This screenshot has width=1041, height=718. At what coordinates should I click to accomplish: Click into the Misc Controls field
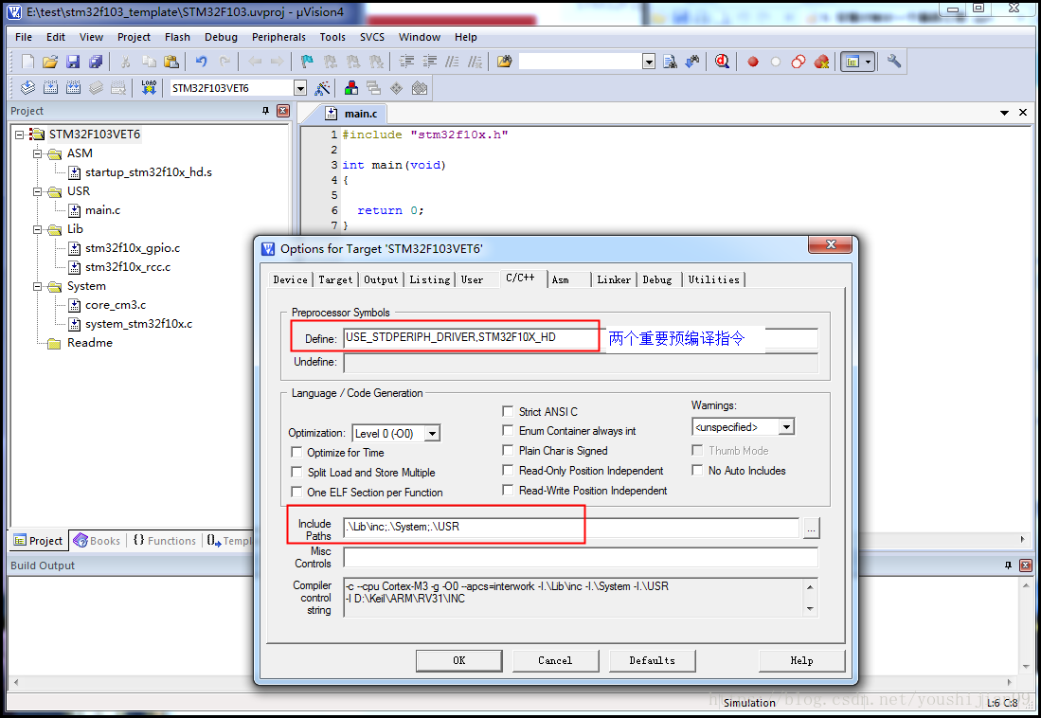pos(580,557)
